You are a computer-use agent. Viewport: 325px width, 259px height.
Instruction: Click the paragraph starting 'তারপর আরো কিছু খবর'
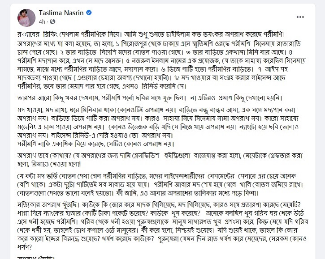tap(150, 98)
